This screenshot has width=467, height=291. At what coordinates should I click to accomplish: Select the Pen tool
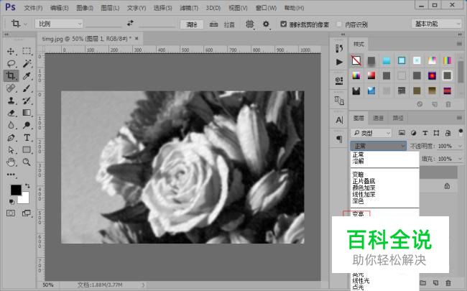[x=11, y=138]
